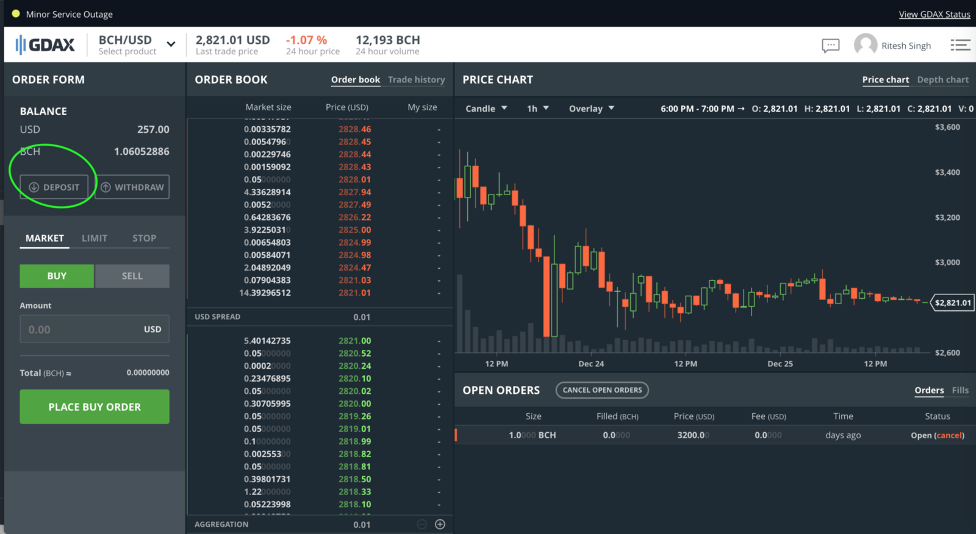The image size is (976, 534).
Task: Show the Trade history tab
Action: tap(417, 80)
